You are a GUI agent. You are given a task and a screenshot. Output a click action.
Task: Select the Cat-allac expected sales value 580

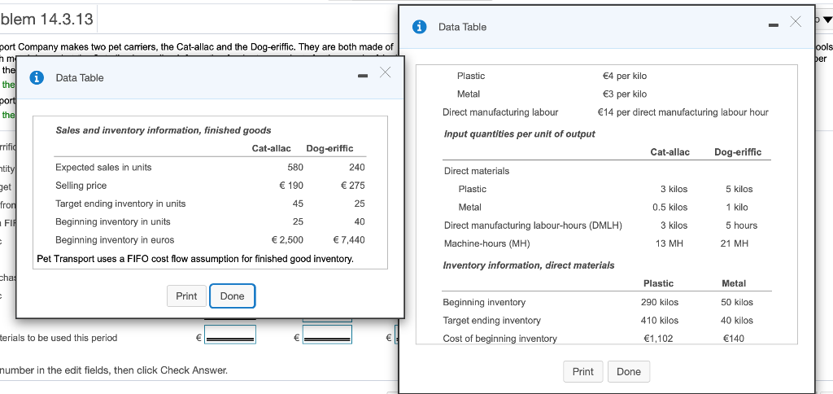pyautogui.click(x=294, y=168)
